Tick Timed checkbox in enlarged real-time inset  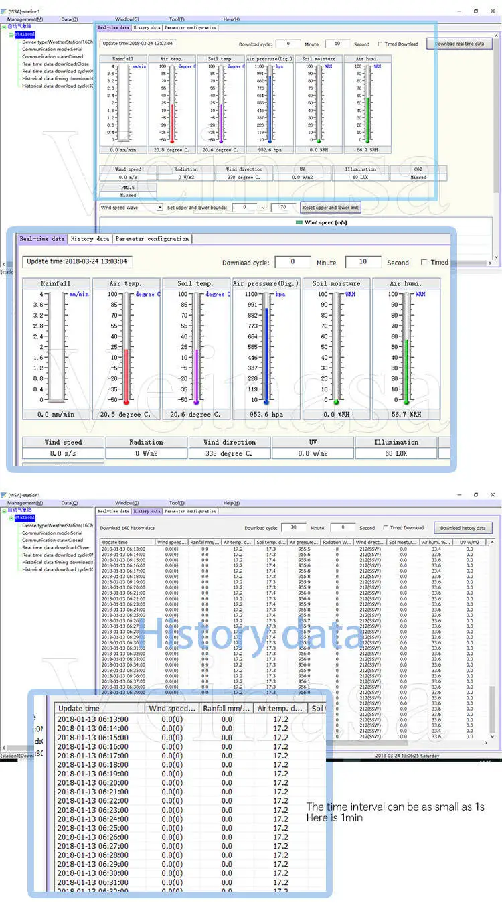click(424, 262)
